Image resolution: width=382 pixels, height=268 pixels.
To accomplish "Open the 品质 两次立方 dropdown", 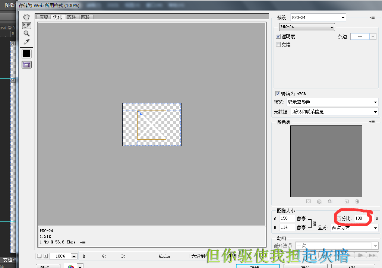I will (x=354, y=228).
